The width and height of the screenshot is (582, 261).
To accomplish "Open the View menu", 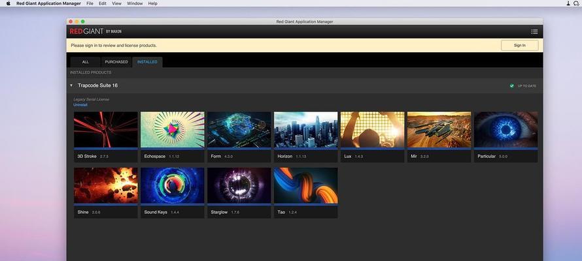I will click(x=116, y=3).
